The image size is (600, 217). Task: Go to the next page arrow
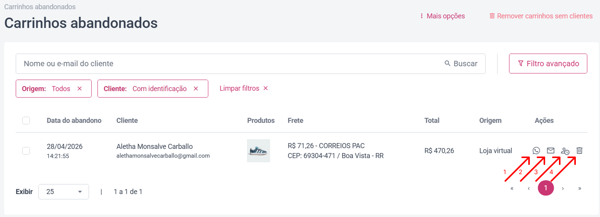tap(563, 188)
